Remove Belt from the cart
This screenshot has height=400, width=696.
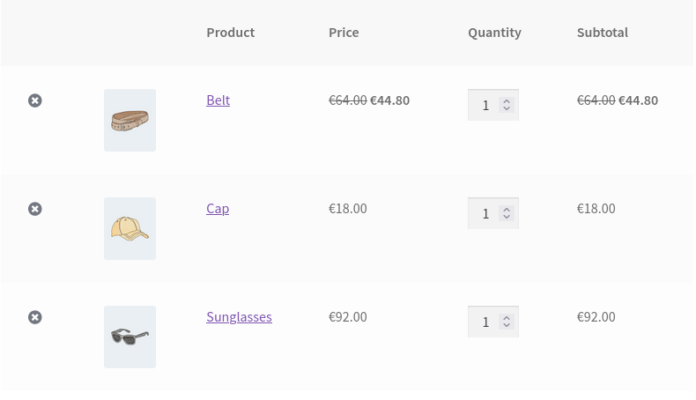point(35,100)
